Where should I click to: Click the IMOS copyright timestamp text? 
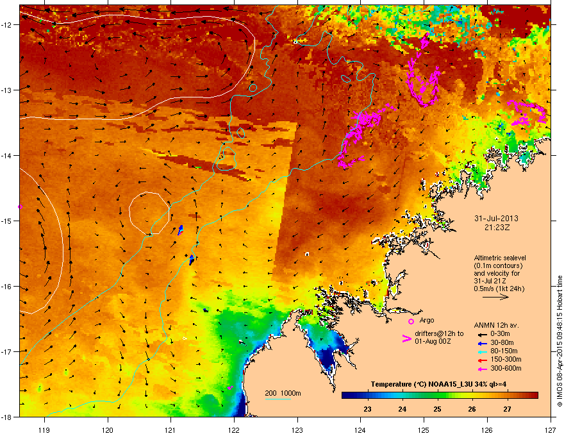[x=560, y=341]
